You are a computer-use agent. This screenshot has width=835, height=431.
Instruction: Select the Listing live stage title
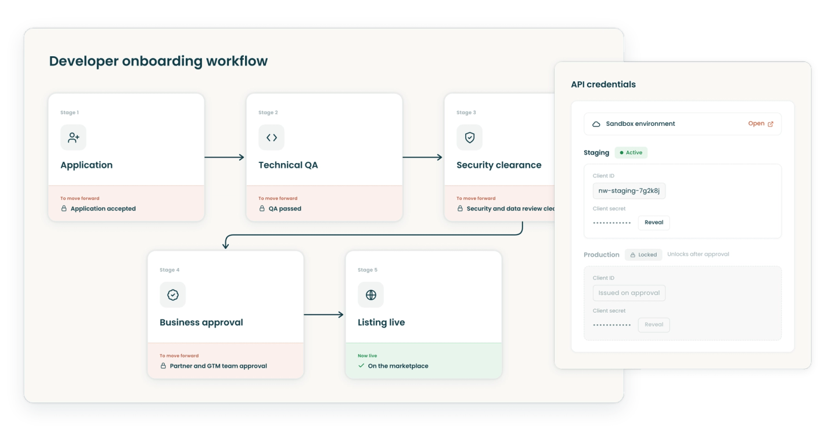(381, 323)
